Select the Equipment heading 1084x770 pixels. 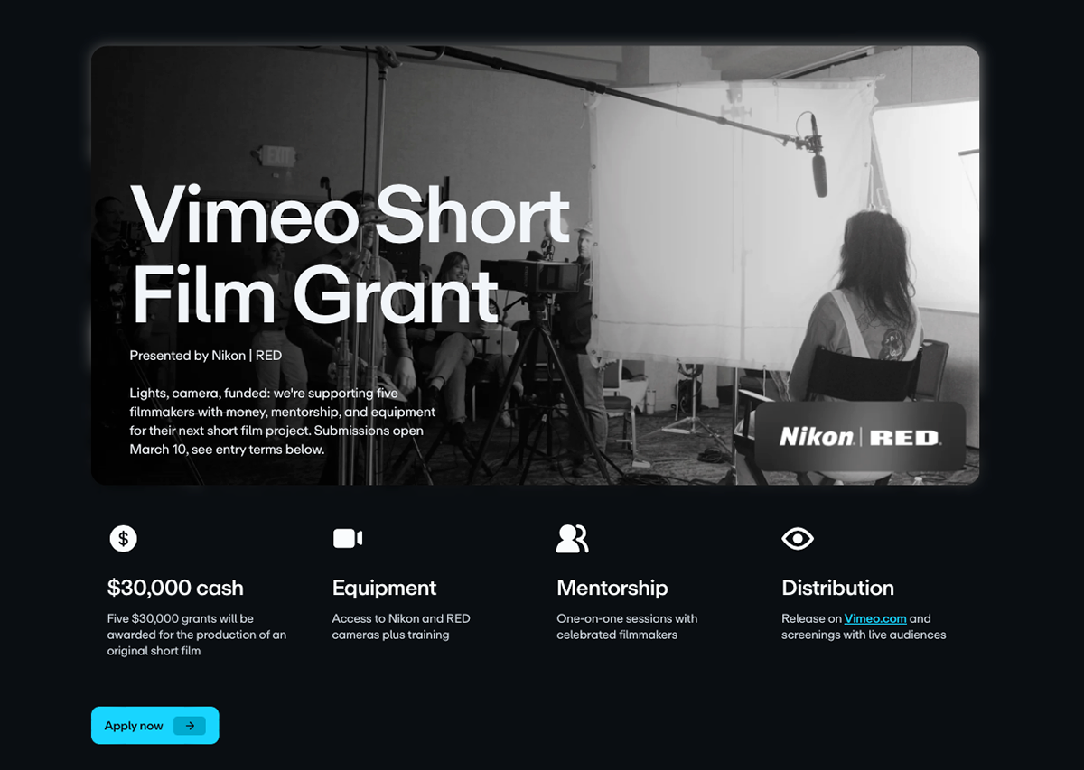[384, 588]
